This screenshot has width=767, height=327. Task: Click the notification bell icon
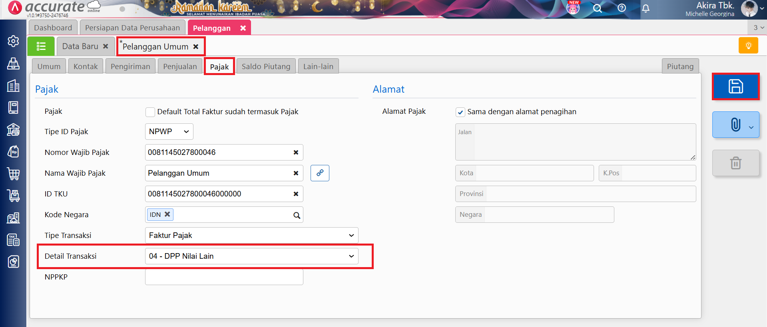645,8
